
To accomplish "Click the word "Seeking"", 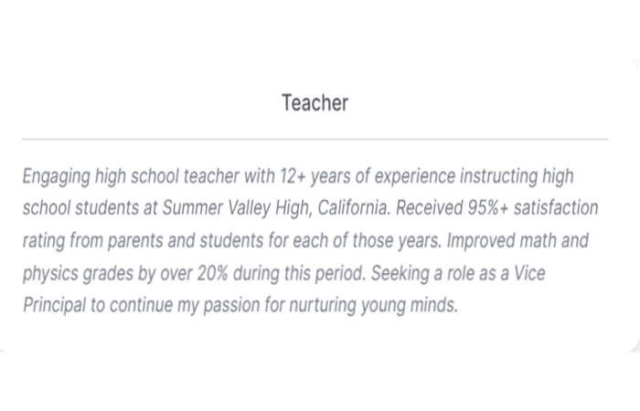I will [400, 274].
